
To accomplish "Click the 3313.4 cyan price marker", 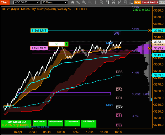I will pos(158,55).
